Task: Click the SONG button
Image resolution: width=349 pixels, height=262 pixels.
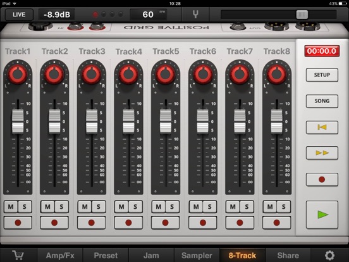Action: (x=322, y=101)
